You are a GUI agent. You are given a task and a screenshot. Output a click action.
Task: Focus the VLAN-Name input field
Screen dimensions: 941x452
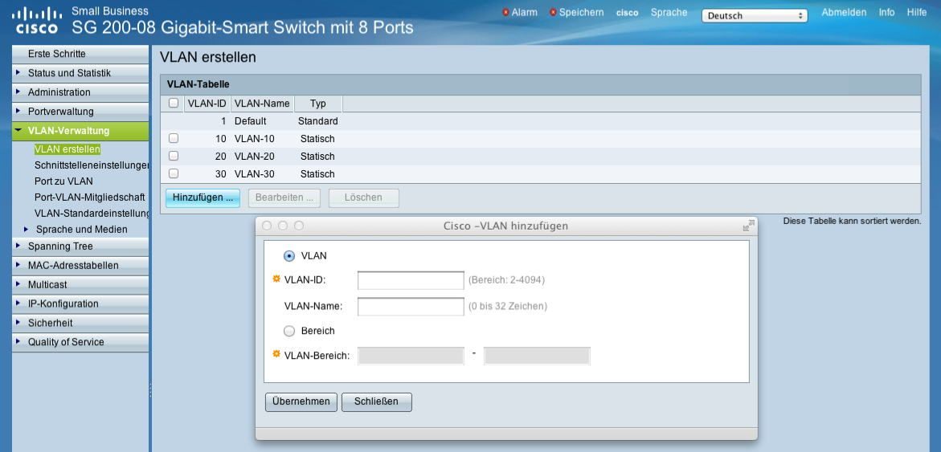pyautogui.click(x=411, y=307)
